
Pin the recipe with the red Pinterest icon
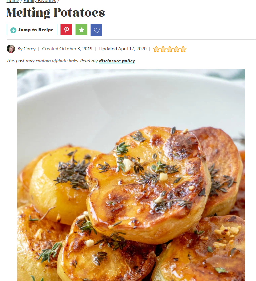coord(66,30)
